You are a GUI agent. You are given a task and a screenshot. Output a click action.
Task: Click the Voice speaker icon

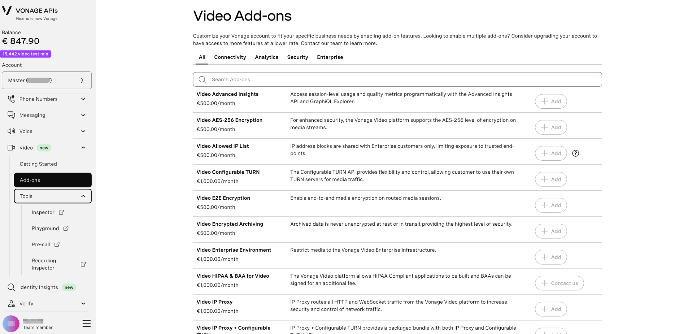pos(11,131)
